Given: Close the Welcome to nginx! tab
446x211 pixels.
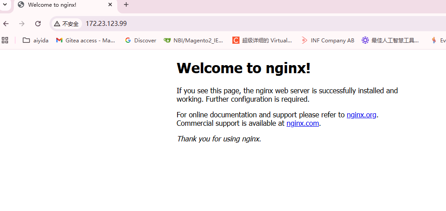Looking at the screenshot, I should 110,4.
